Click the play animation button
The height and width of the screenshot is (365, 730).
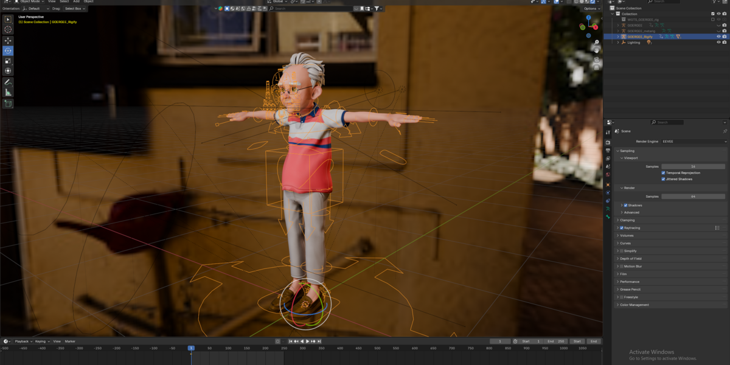click(308, 341)
